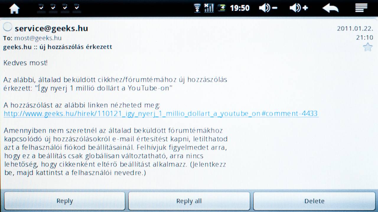This screenshot has width=378, height=212.
Task: Delete this email with Delete button
Action: click(x=314, y=201)
